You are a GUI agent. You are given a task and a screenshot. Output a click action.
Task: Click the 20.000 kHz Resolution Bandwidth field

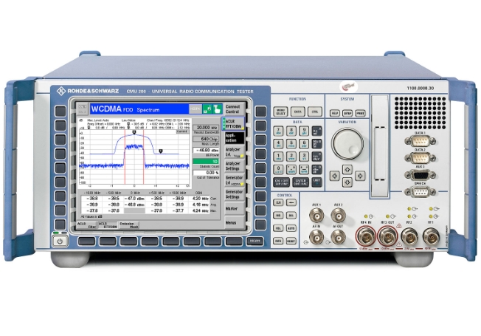point(206,128)
